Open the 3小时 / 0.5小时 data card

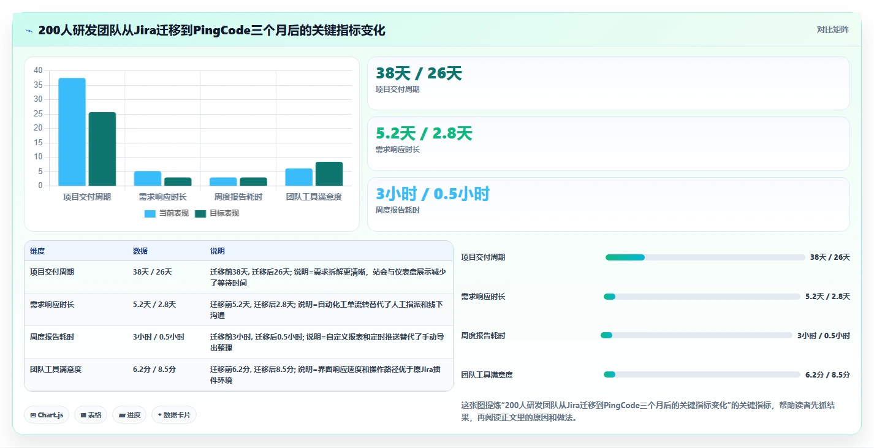click(x=608, y=204)
